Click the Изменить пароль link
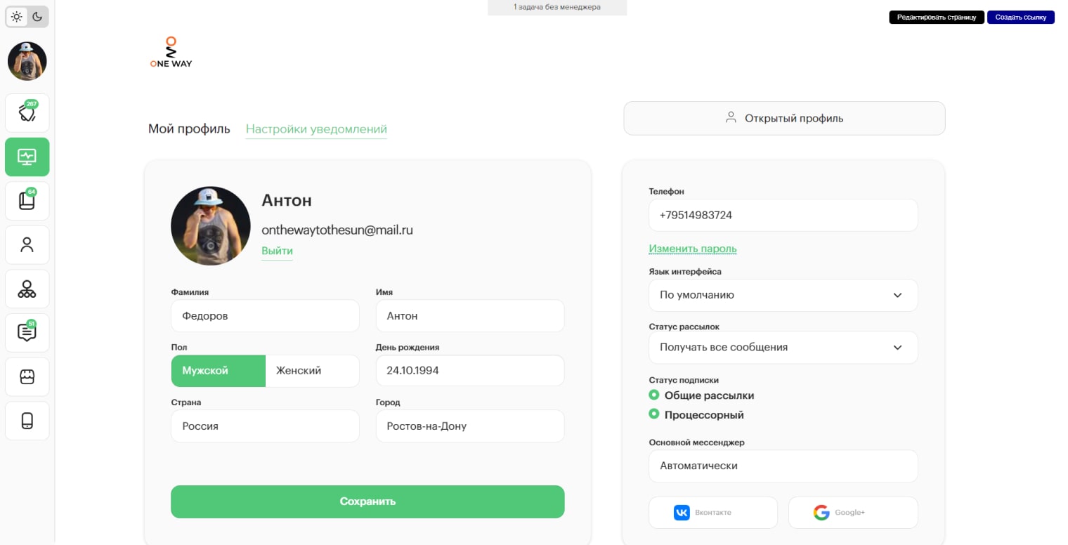This screenshot has width=1068, height=545. (x=692, y=249)
